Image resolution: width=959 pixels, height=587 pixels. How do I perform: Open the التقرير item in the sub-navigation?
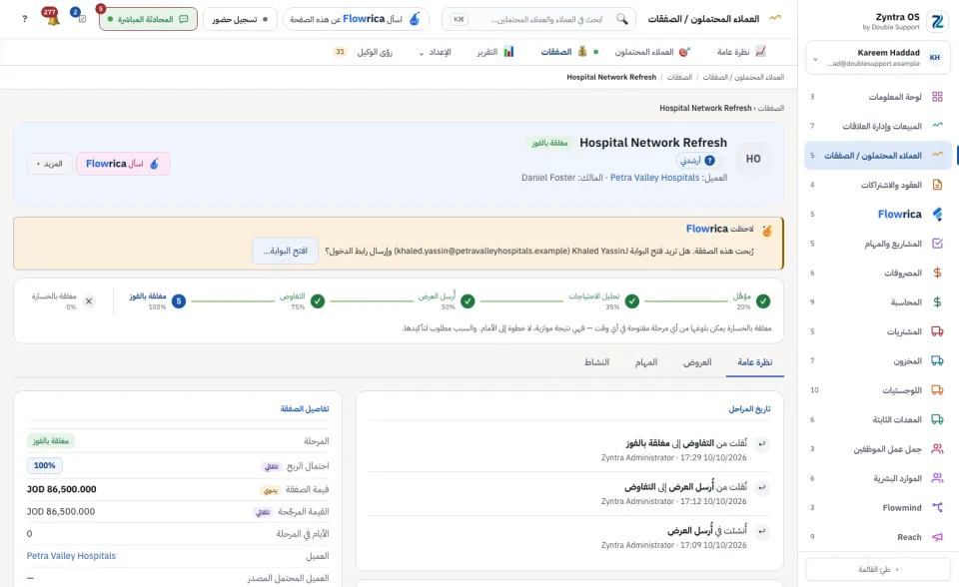coord(495,52)
